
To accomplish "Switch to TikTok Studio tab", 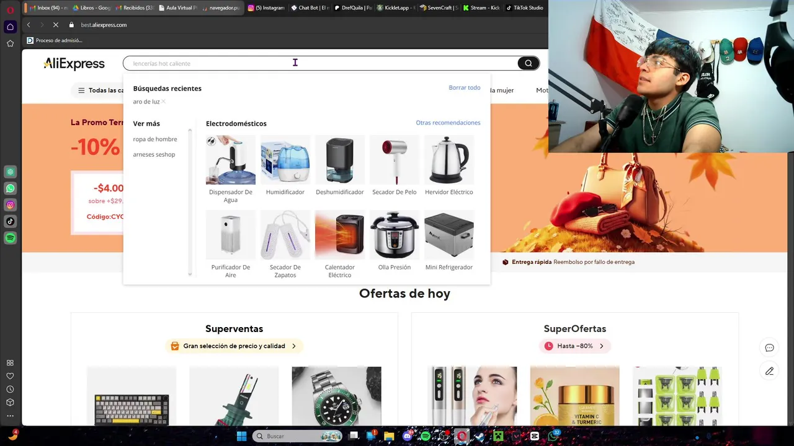I will pos(525,8).
